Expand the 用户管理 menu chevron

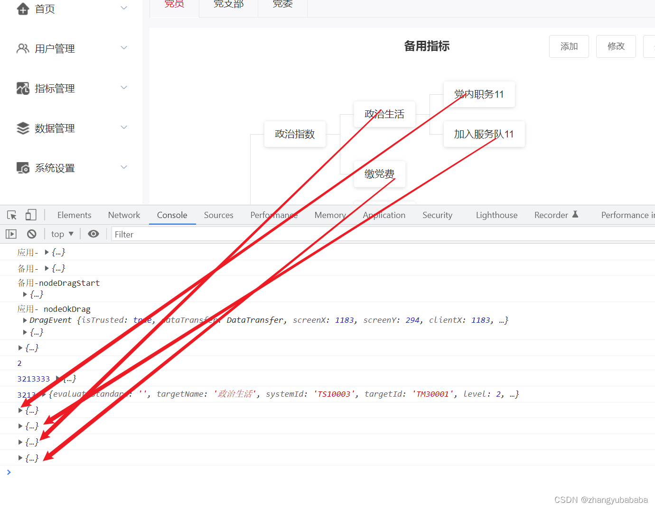[124, 47]
